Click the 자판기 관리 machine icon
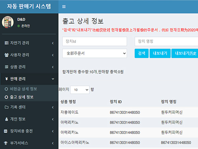198x149 pixels. (x=7, y=43)
